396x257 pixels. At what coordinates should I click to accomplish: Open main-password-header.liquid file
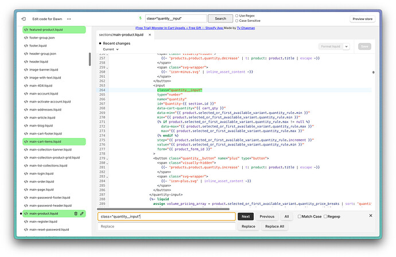[51, 205]
